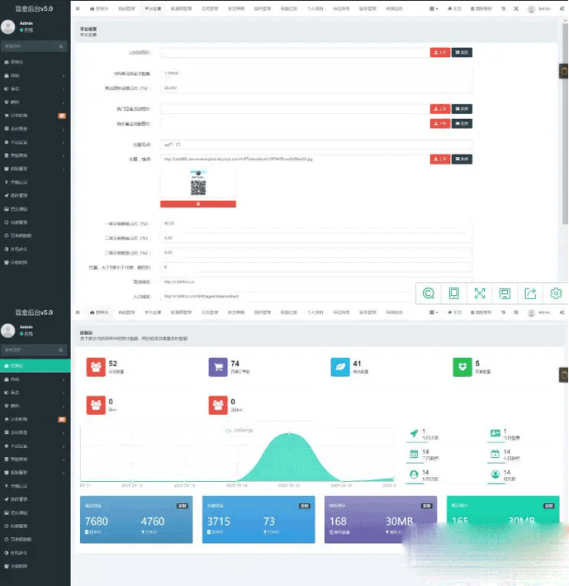This screenshot has height=586, width=569.
Task: Click the blue card showing 7680 and 4760
Action: point(136,519)
